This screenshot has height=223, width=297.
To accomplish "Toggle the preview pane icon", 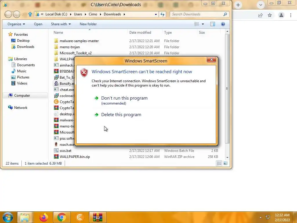I will tap(213, 24).
